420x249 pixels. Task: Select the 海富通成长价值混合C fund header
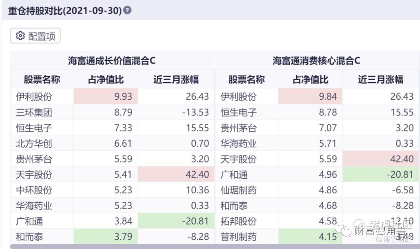(112, 61)
